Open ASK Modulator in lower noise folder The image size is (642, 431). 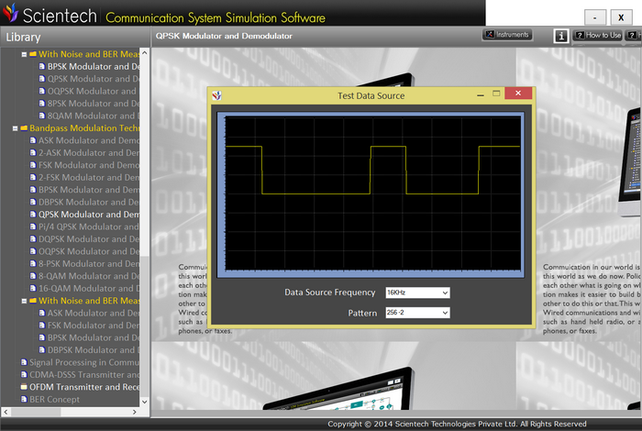pyautogui.click(x=94, y=313)
